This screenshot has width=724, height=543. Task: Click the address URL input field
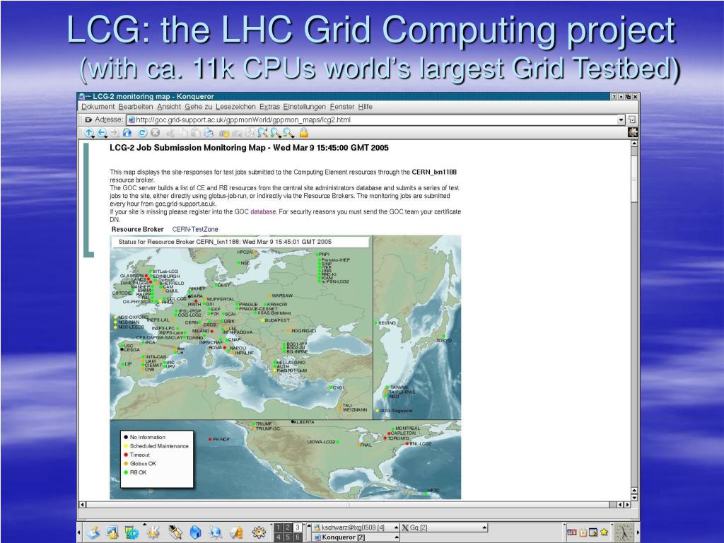tap(373, 119)
